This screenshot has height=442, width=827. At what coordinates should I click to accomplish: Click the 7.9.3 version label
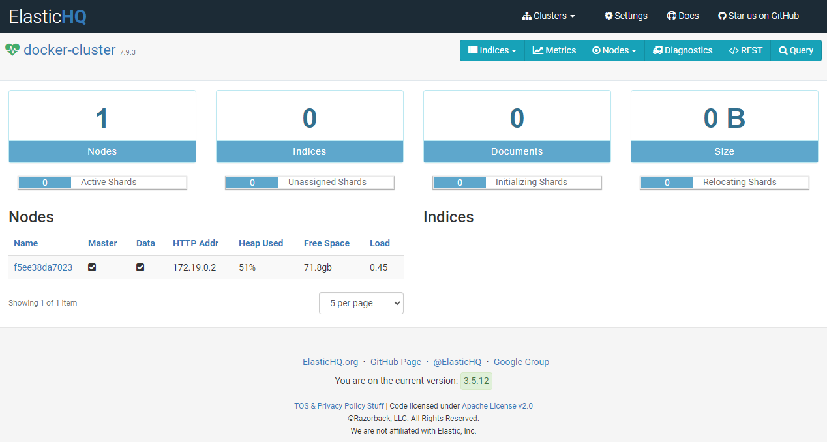(x=127, y=52)
